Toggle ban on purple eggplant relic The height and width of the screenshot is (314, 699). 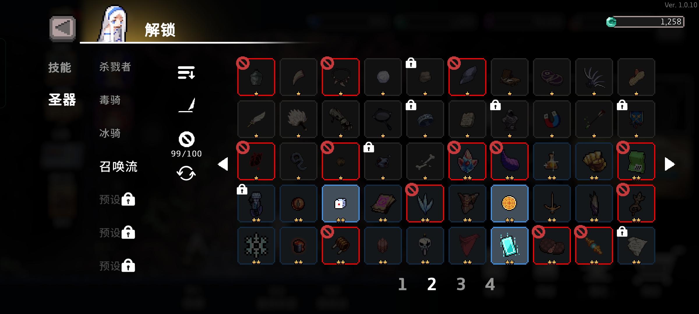tap(509, 161)
